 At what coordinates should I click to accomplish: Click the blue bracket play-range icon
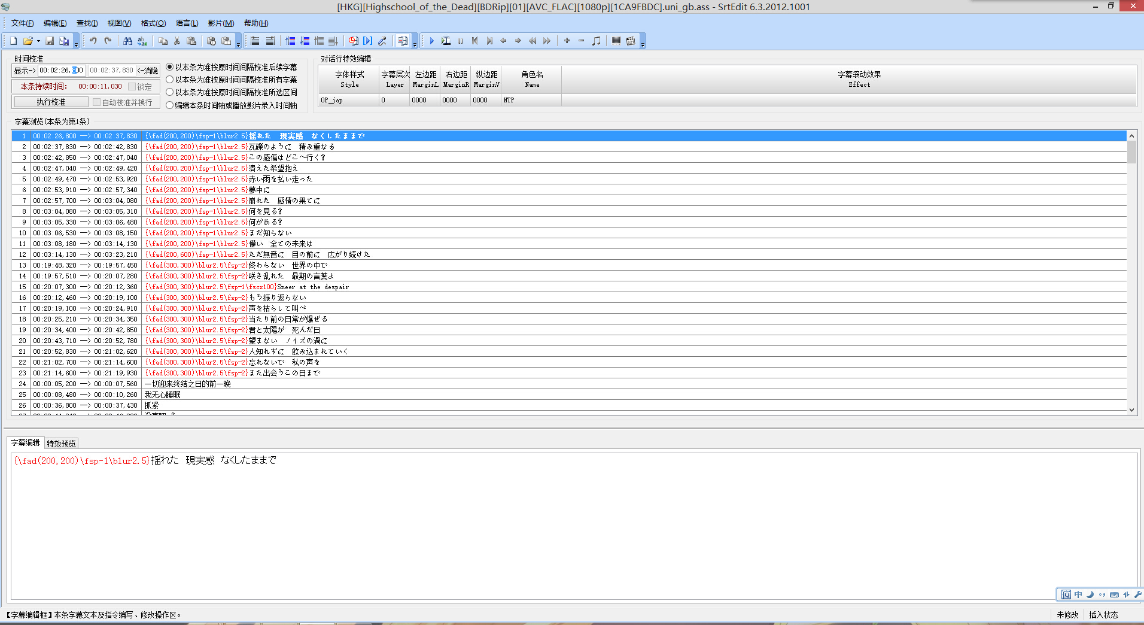[367, 41]
